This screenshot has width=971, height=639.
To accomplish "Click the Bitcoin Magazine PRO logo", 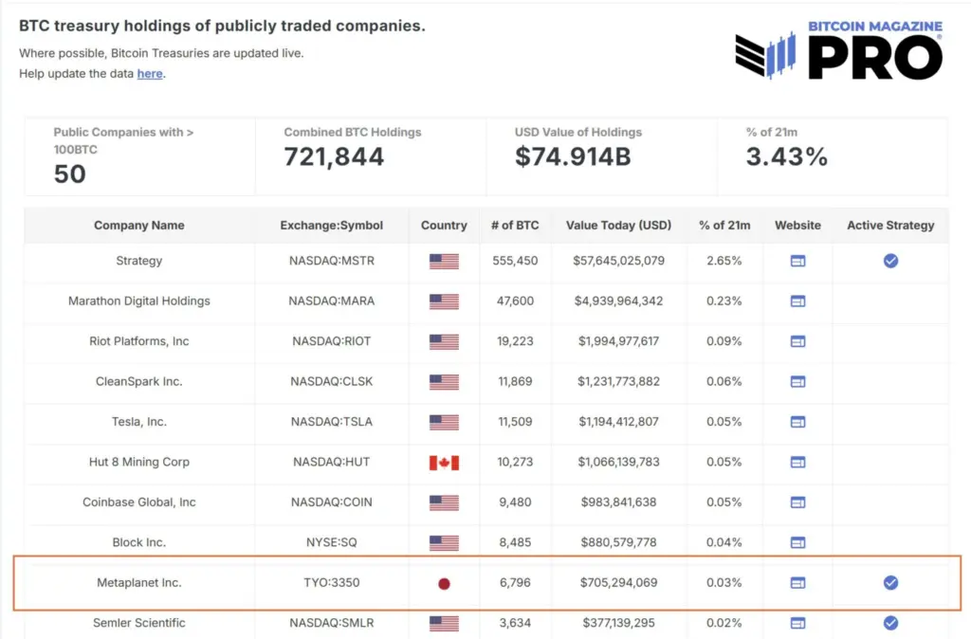I will 839,50.
